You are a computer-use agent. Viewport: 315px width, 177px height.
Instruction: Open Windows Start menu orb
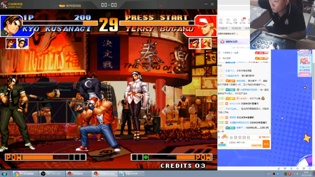coord(4,173)
